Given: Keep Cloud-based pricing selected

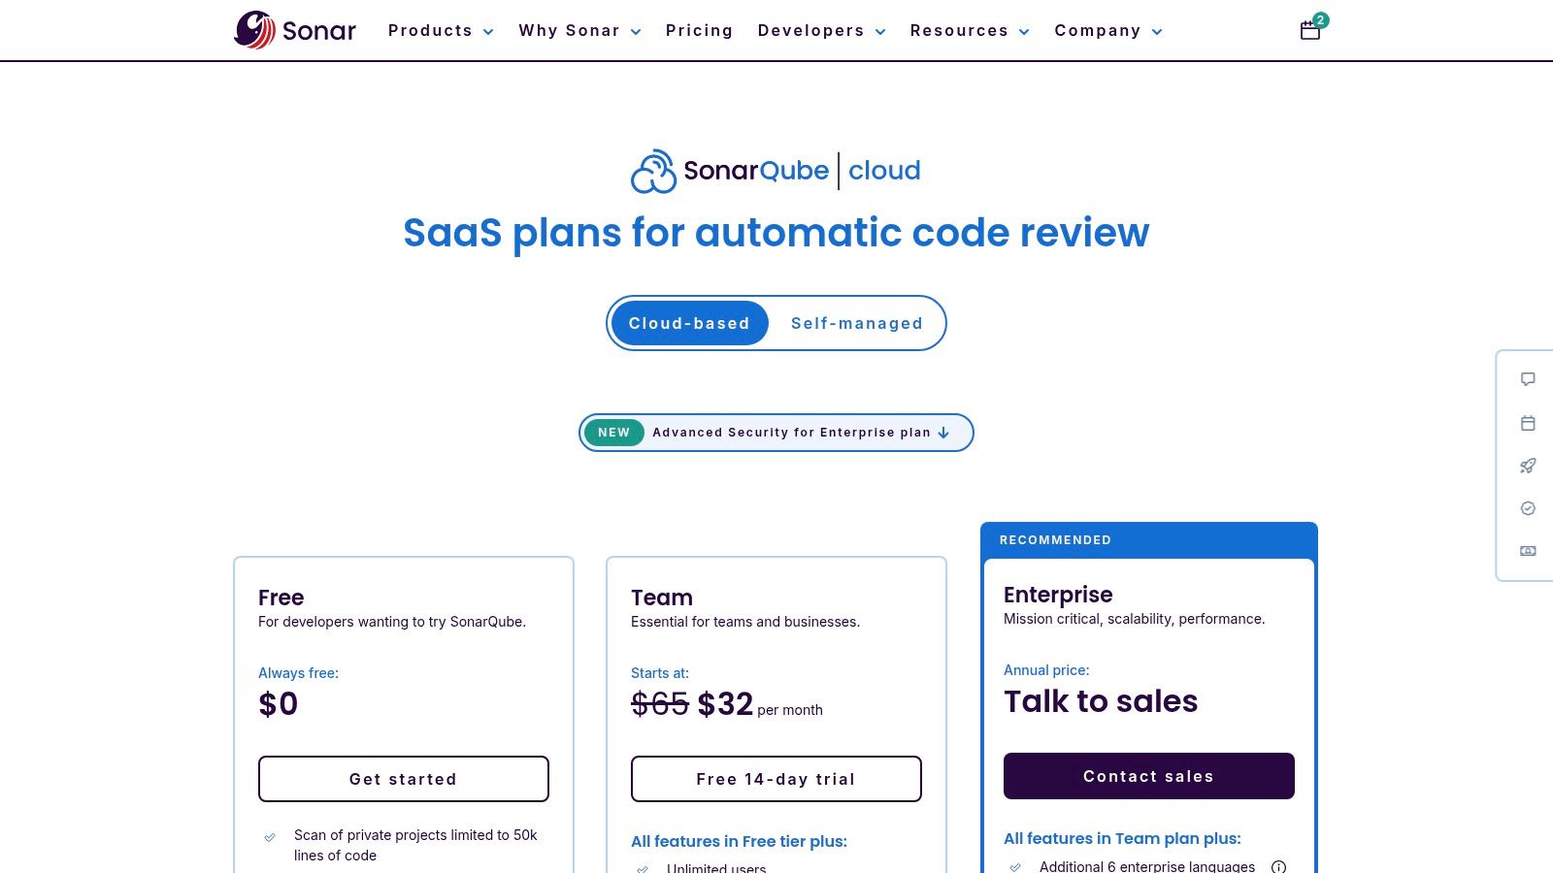Looking at the screenshot, I should [689, 323].
